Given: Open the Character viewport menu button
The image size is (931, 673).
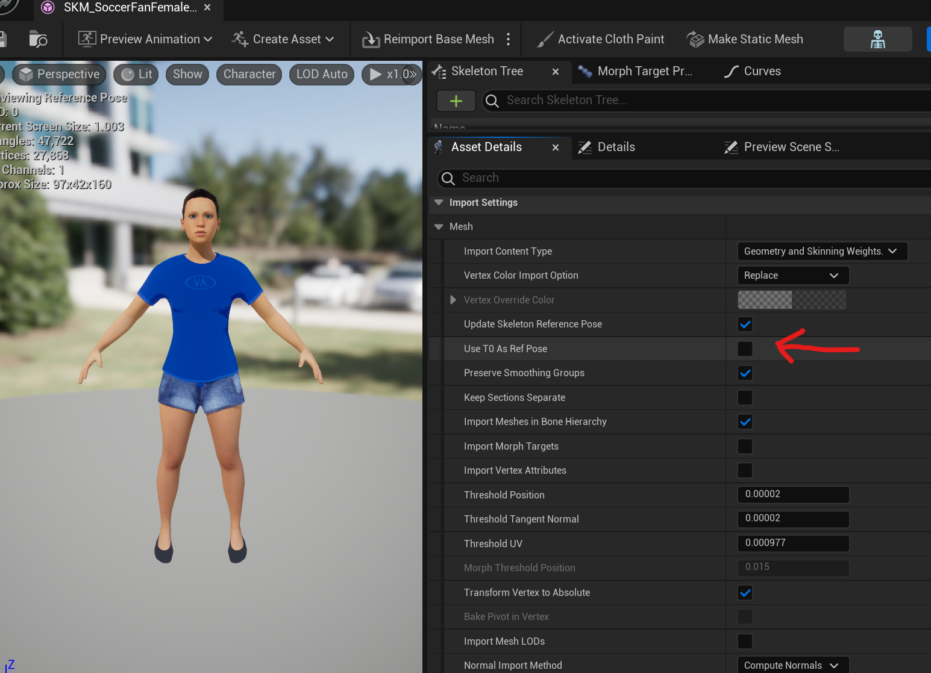Looking at the screenshot, I should [x=249, y=74].
